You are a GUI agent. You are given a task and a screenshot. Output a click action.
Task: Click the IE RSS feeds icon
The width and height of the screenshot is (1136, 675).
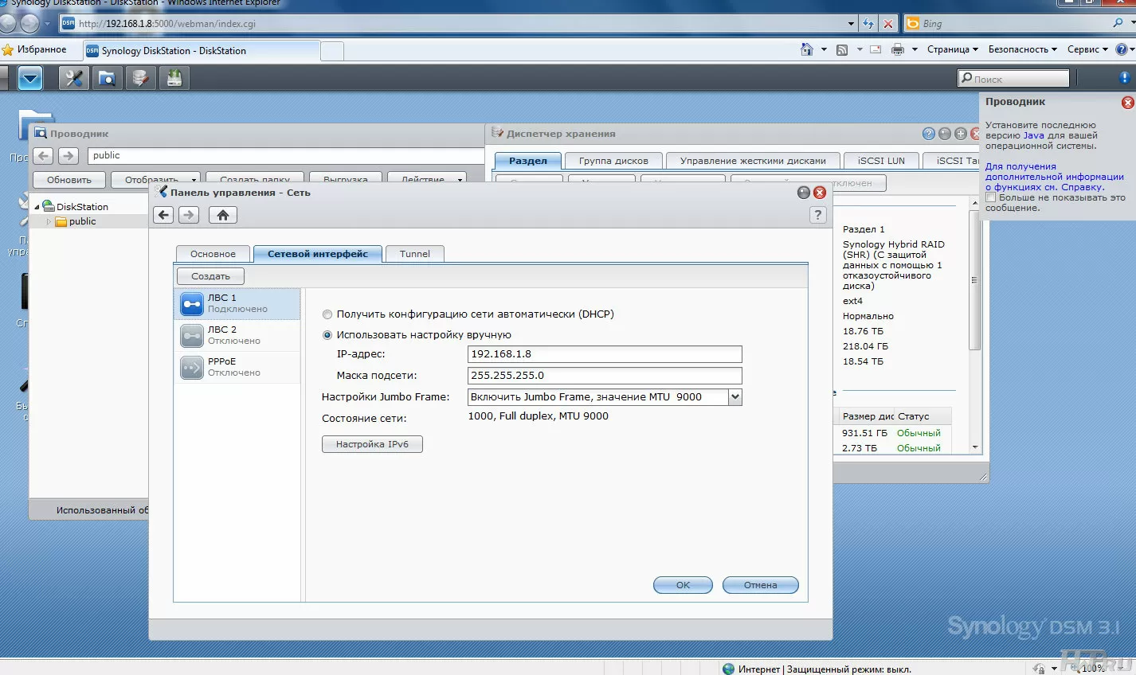tap(842, 49)
